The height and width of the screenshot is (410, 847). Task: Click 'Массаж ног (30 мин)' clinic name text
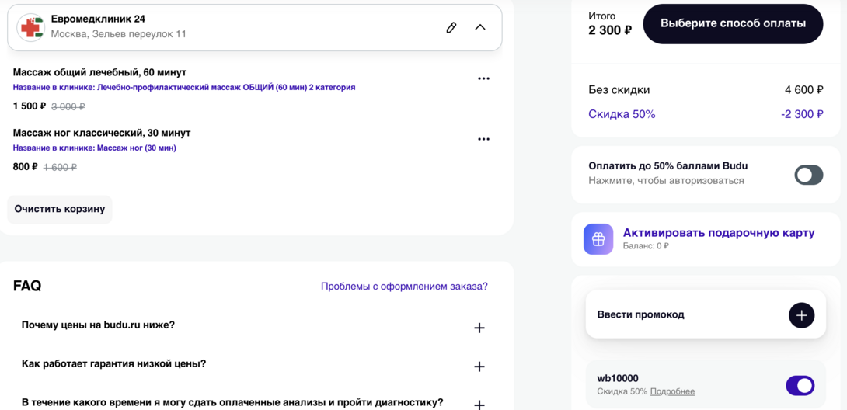[136, 148]
